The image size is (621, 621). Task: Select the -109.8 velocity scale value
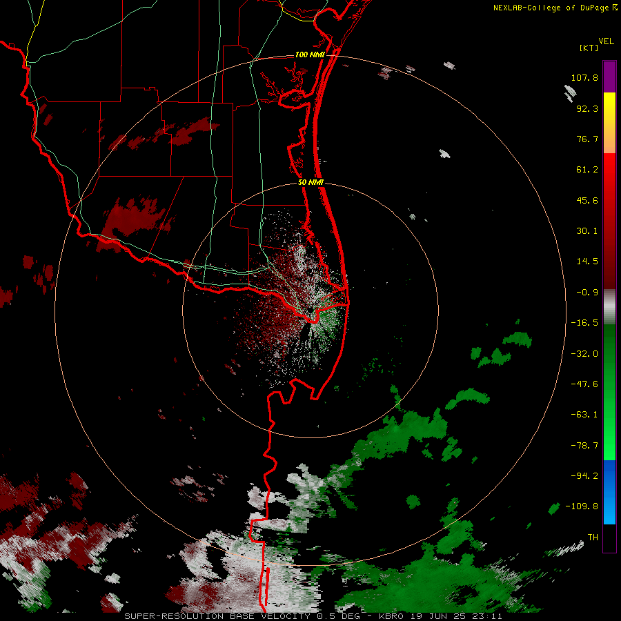[582, 506]
